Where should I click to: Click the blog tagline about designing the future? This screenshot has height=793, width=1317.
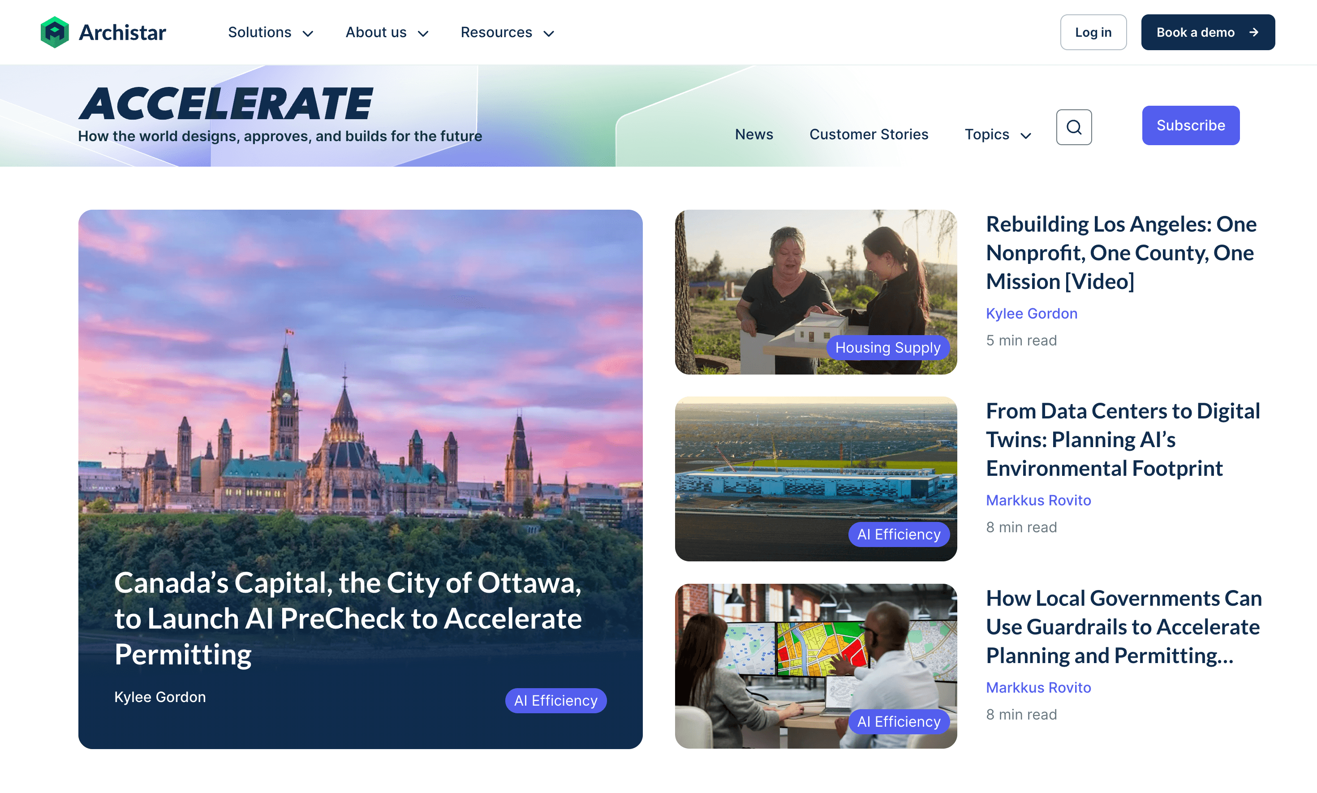(280, 136)
